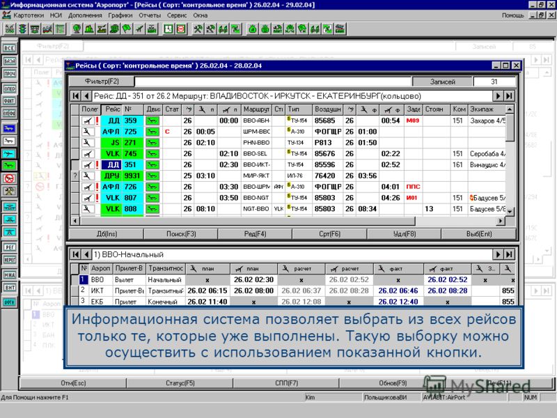The height and width of the screenshot is (418, 557).
Task: Click the clock icon in the toolbar
Action: (168, 29)
